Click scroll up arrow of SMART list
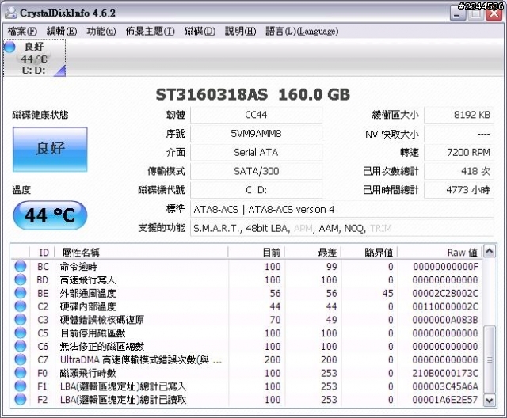The width and height of the screenshot is (507, 418). [x=490, y=251]
